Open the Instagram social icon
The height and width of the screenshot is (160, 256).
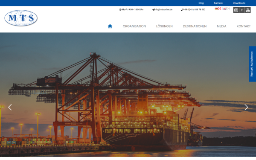pos(236,10)
